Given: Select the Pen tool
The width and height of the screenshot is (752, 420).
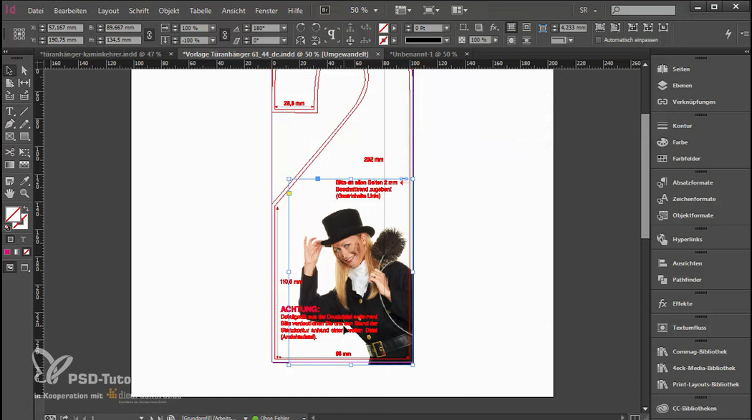Looking at the screenshot, I should tap(9, 124).
